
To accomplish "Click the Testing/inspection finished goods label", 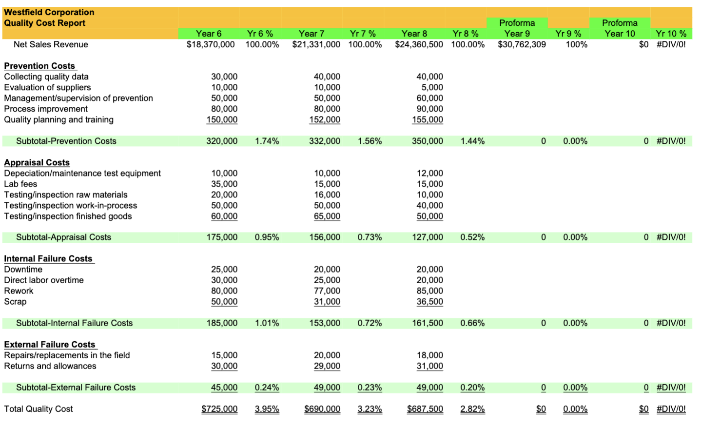I will [x=61, y=215].
